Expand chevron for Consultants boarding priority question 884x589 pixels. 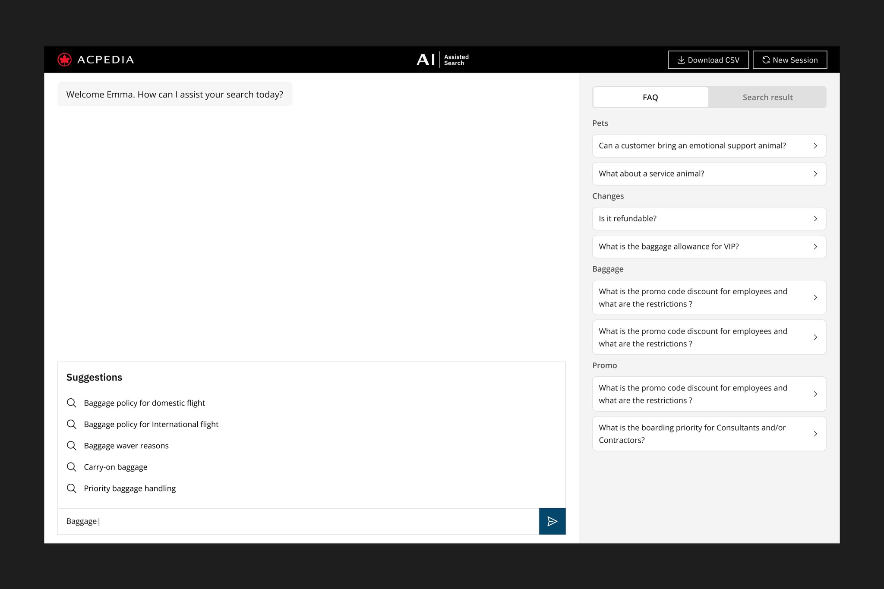pos(815,434)
